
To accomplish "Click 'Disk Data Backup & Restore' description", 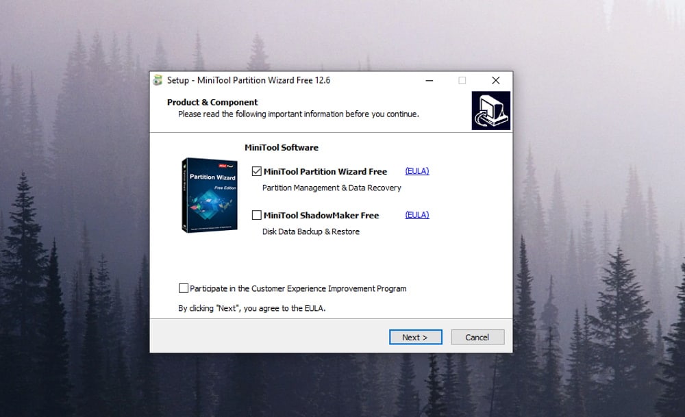I will pos(310,231).
